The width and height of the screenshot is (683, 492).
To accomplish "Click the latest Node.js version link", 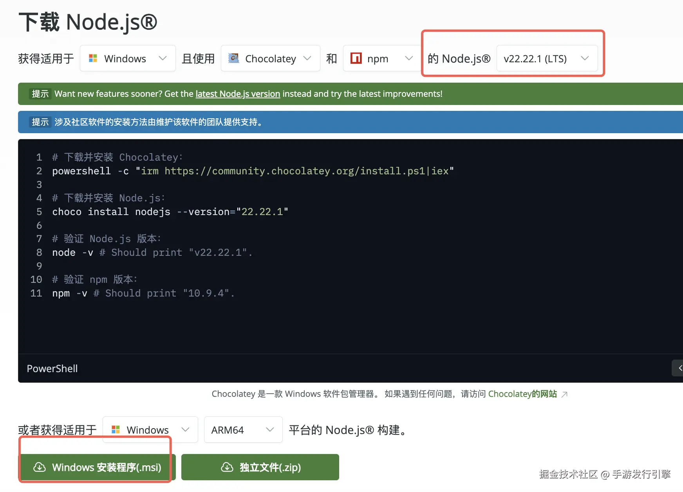I will [x=238, y=94].
